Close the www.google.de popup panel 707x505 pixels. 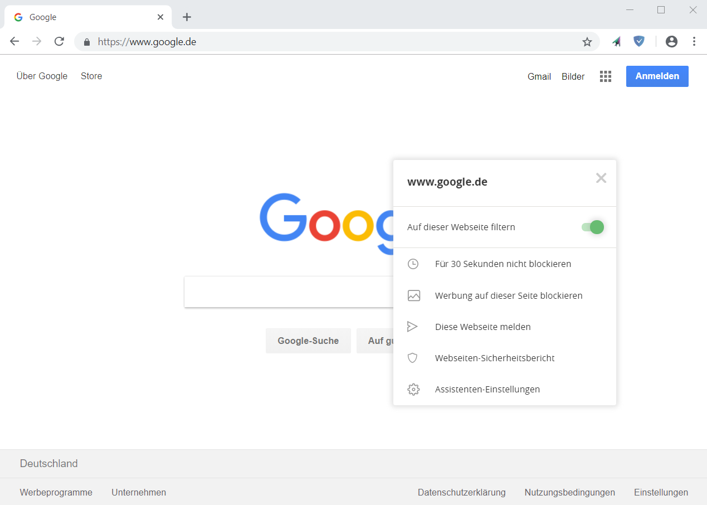point(601,178)
